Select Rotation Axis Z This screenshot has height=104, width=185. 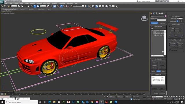182,21
